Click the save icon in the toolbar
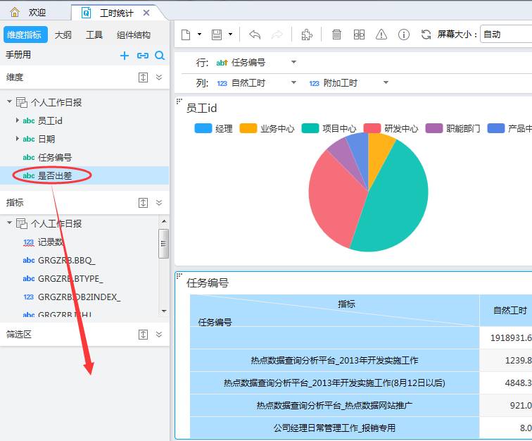The height and width of the screenshot is (441, 532). 217,35
